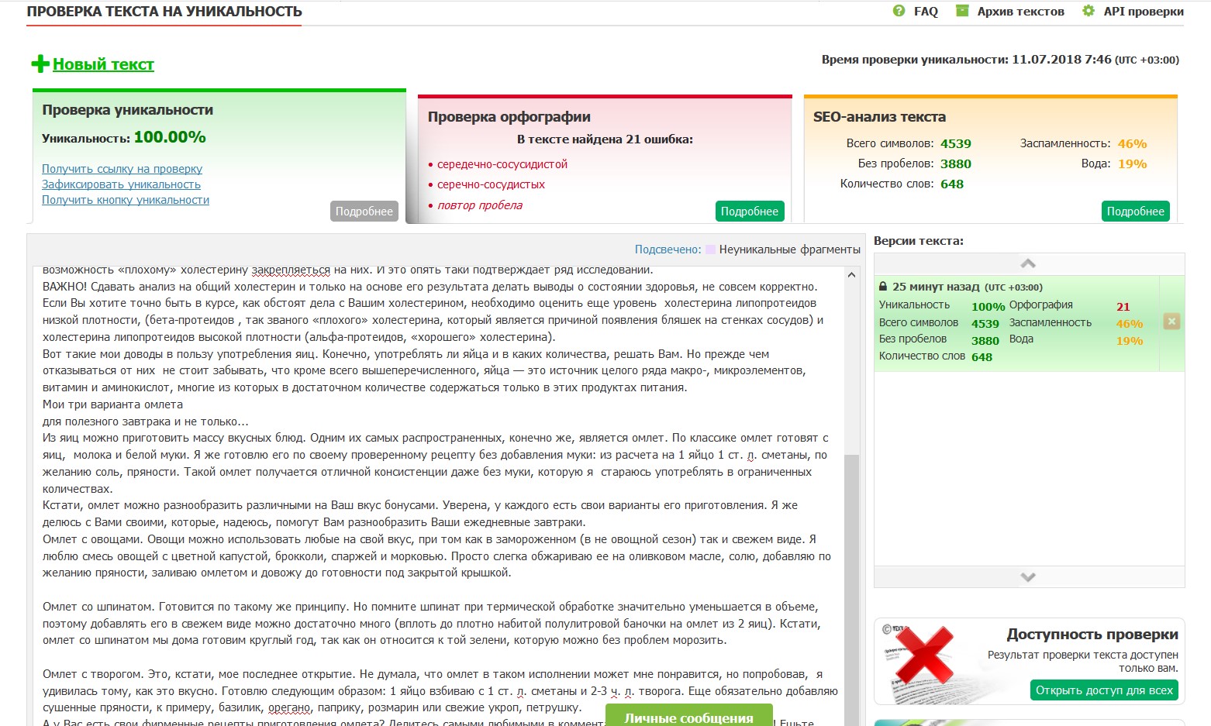This screenshot has height=726, width=1211.
Task: Select error word серечно-сосудистых
Action: [491, 184]
